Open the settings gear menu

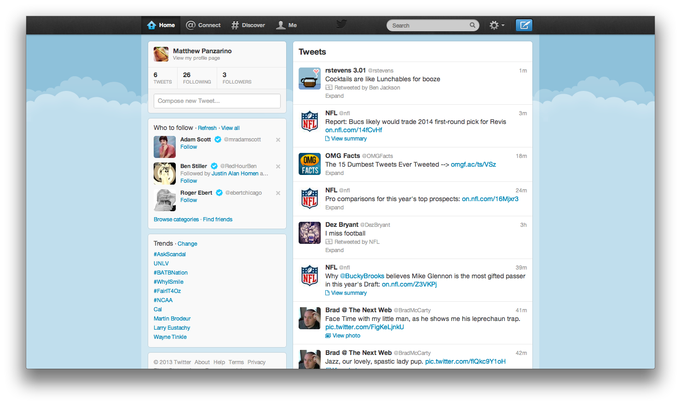click(497, 25)
